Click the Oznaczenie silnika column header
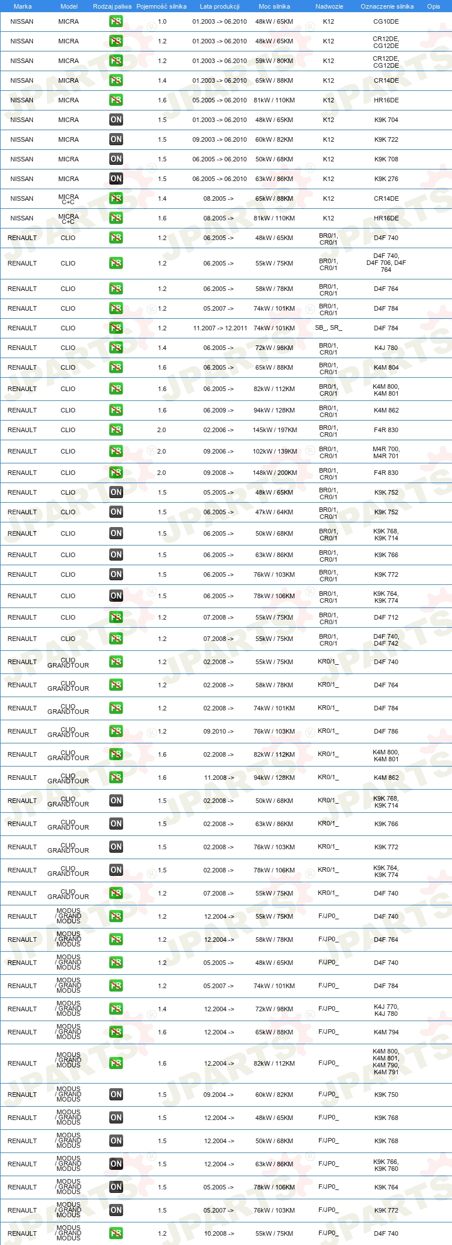 point(387,6)
